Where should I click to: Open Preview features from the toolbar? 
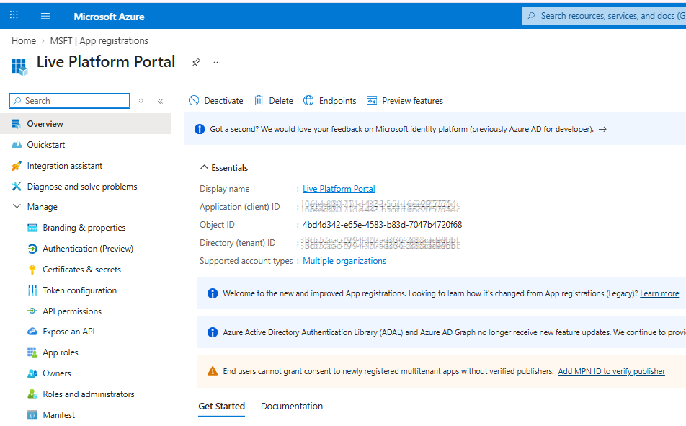click(x=404, y=101)
